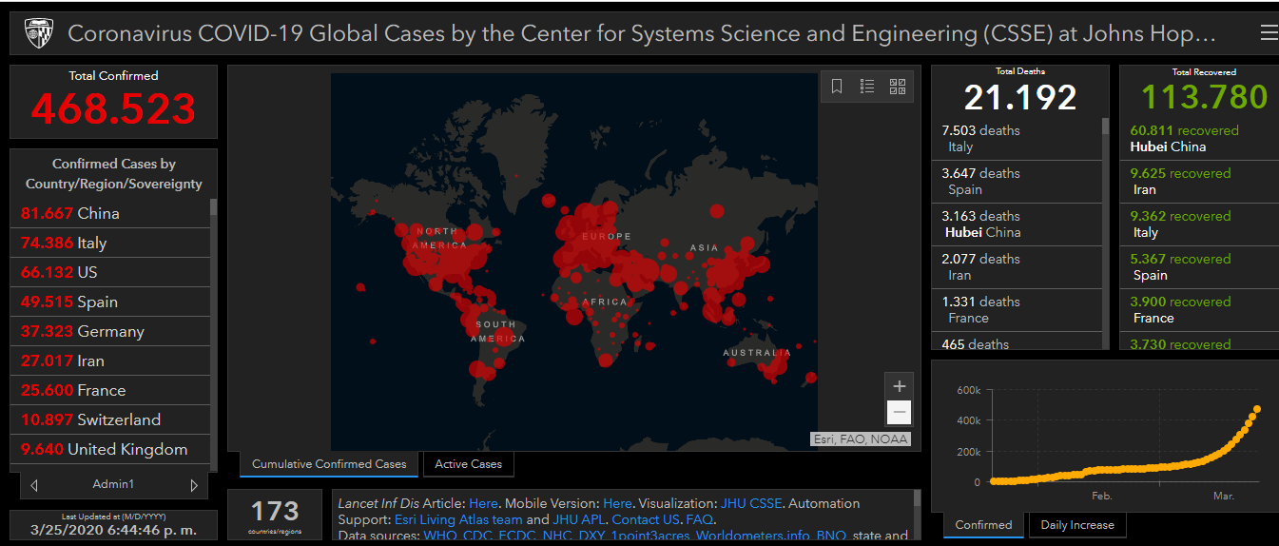This screenshot has height=546, width=1279.
Task: Show the map legend list icon
Action: pos(867,87)
